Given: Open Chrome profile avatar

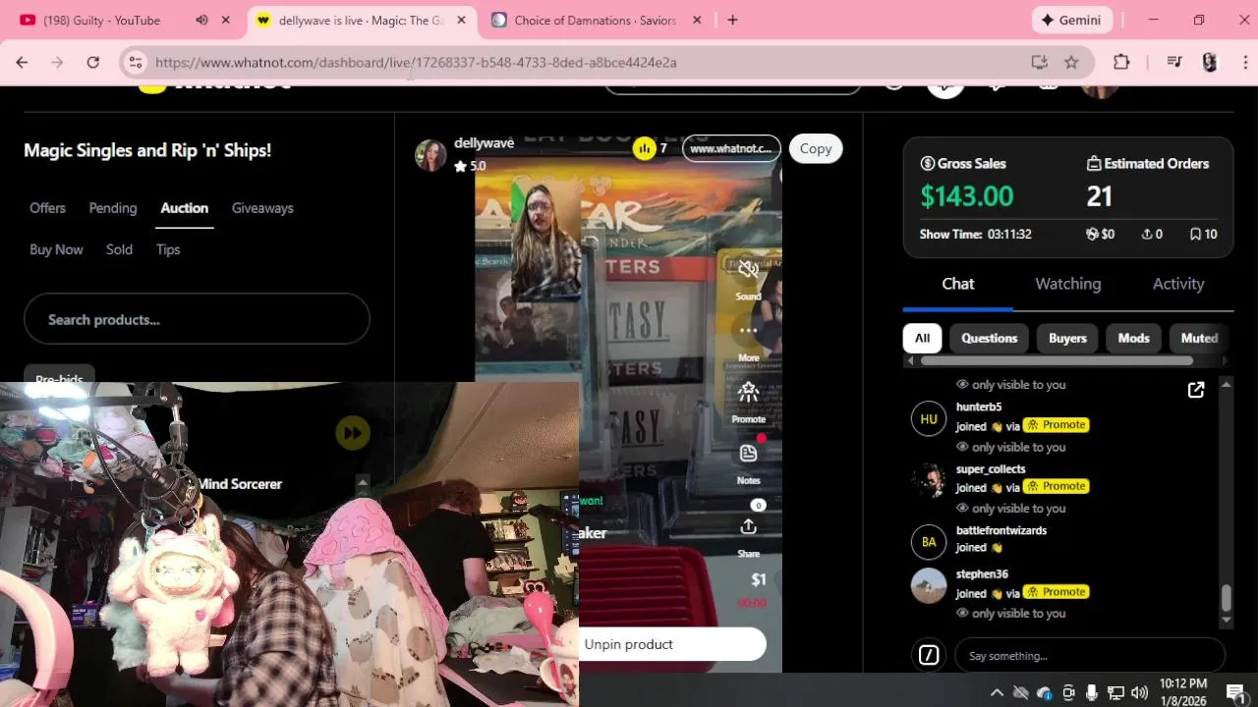Looking at the screenshot, I should coord(1210,62).
